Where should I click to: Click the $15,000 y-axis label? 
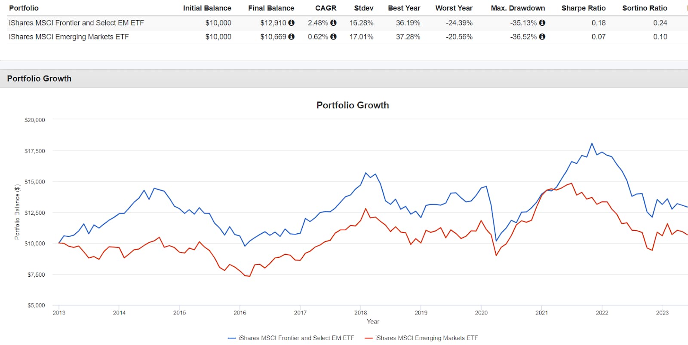[34, 182]
